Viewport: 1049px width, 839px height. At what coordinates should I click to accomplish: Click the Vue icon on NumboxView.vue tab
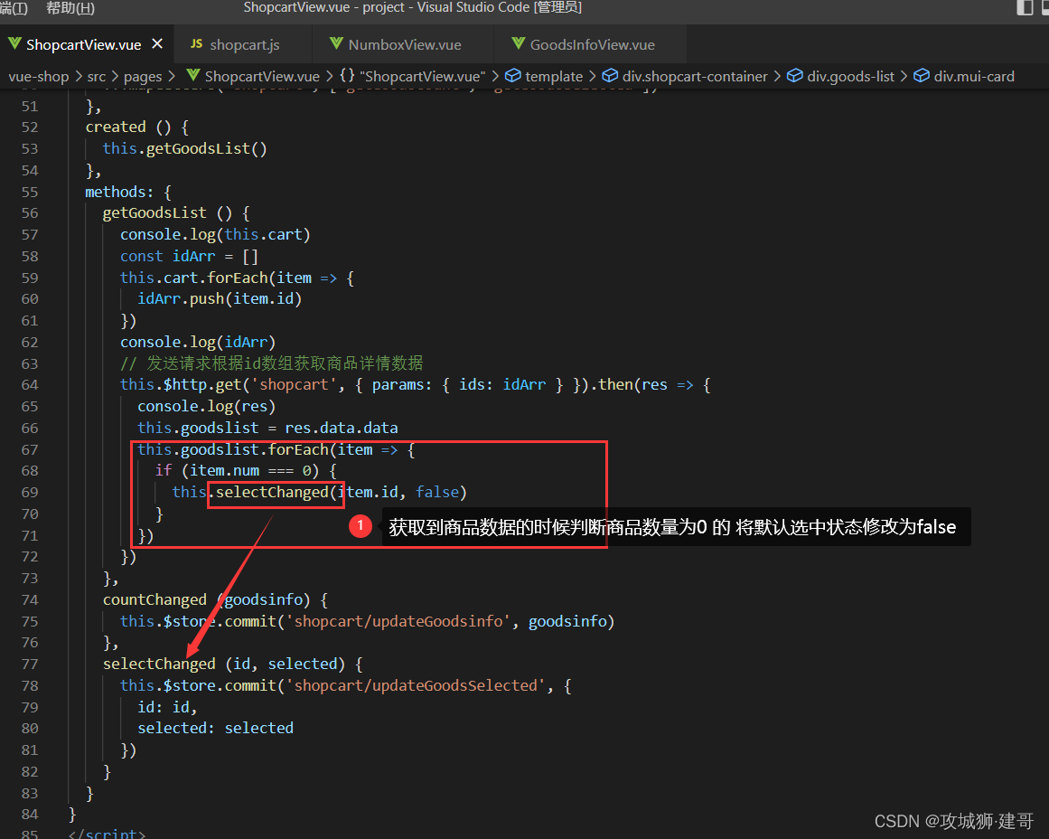point(336,44)
